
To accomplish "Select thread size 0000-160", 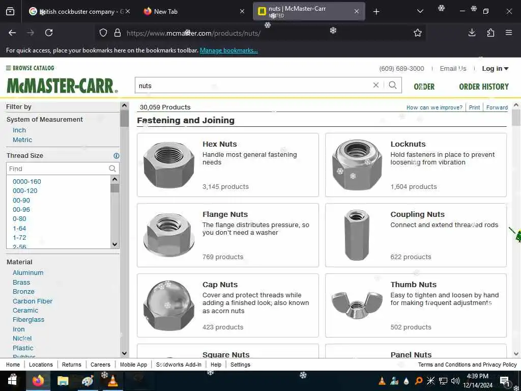I will coord(27,182).
